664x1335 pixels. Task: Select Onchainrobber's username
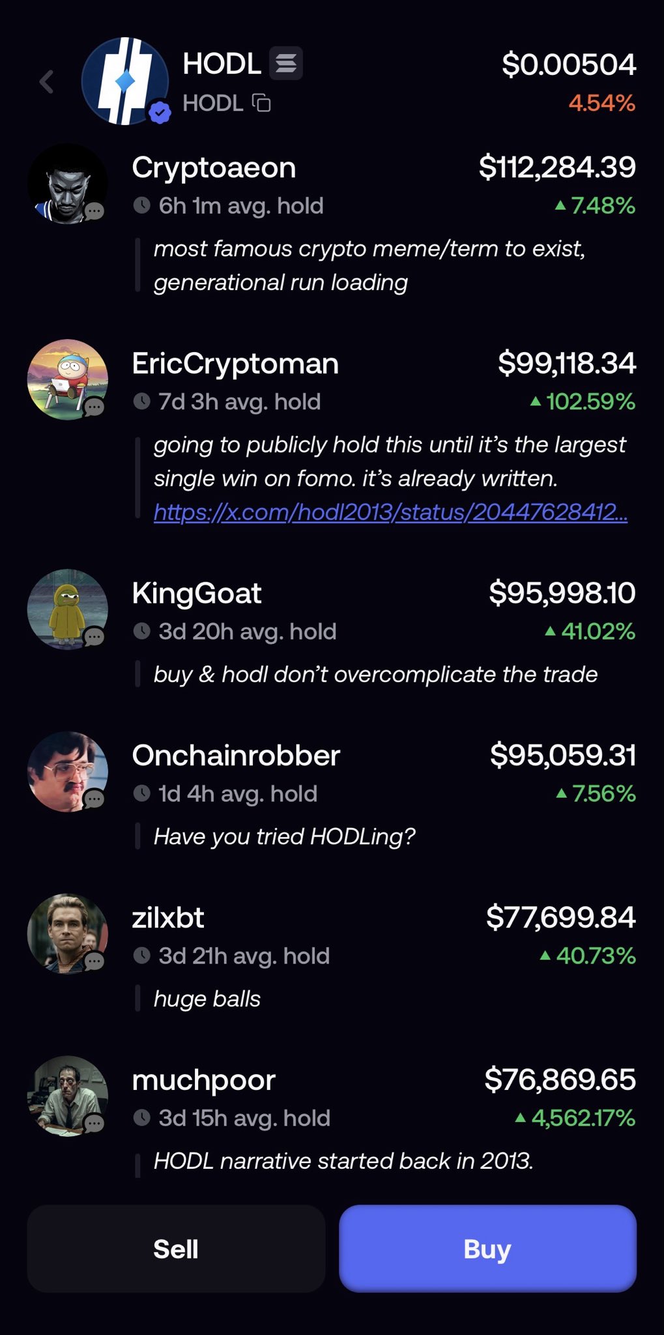pyautogui.click(x=236, y=756)
